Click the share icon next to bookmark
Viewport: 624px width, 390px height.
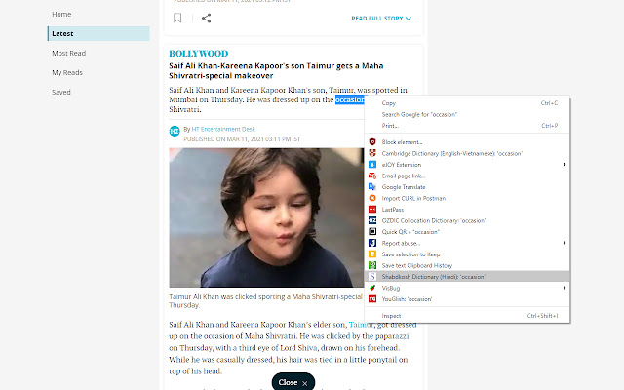206,18
